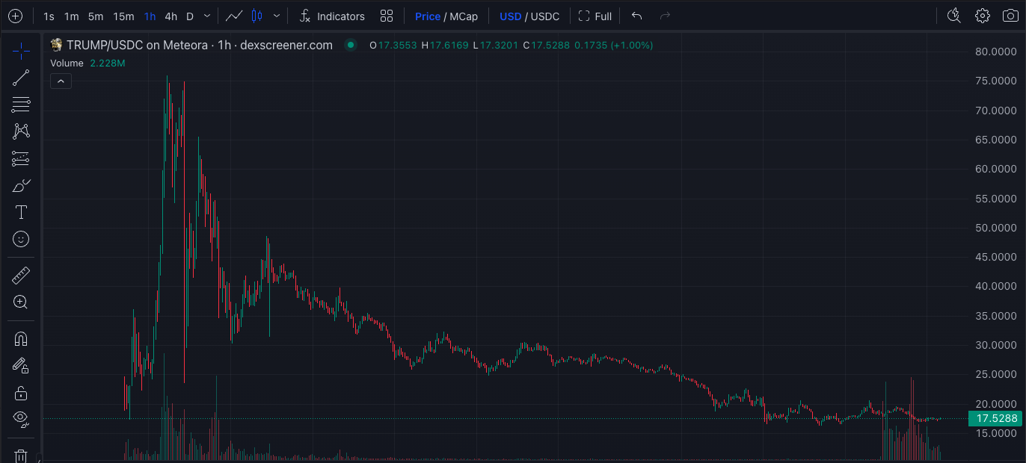Click the Volume value 2.228M
Image resolution: width=1026 pixels, height=463 pixels.
pos(108,63)
